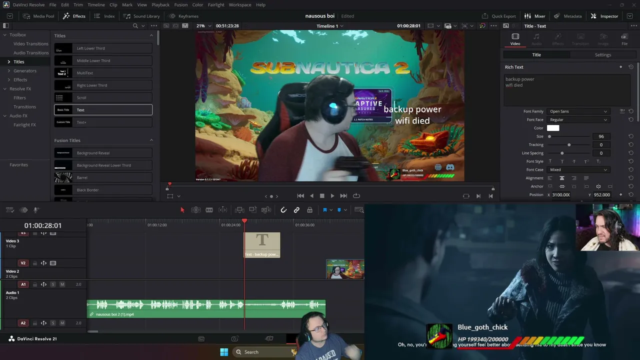Reset the Font Family parameter
The width and height of the screenshot is (640, 360).
click(631, 111)
